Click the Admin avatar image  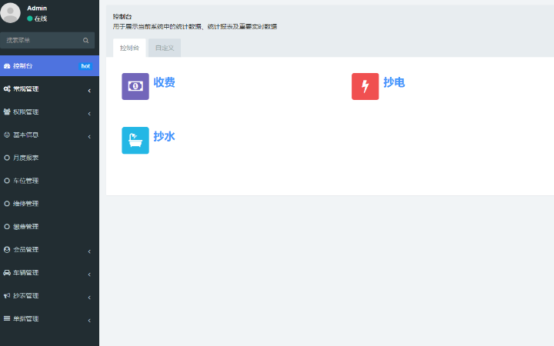click(x=11, y=13)
